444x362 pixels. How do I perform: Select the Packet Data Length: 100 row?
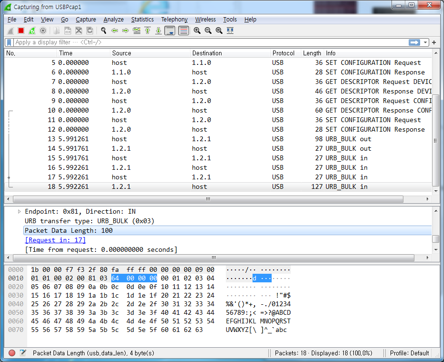[227, 230]
